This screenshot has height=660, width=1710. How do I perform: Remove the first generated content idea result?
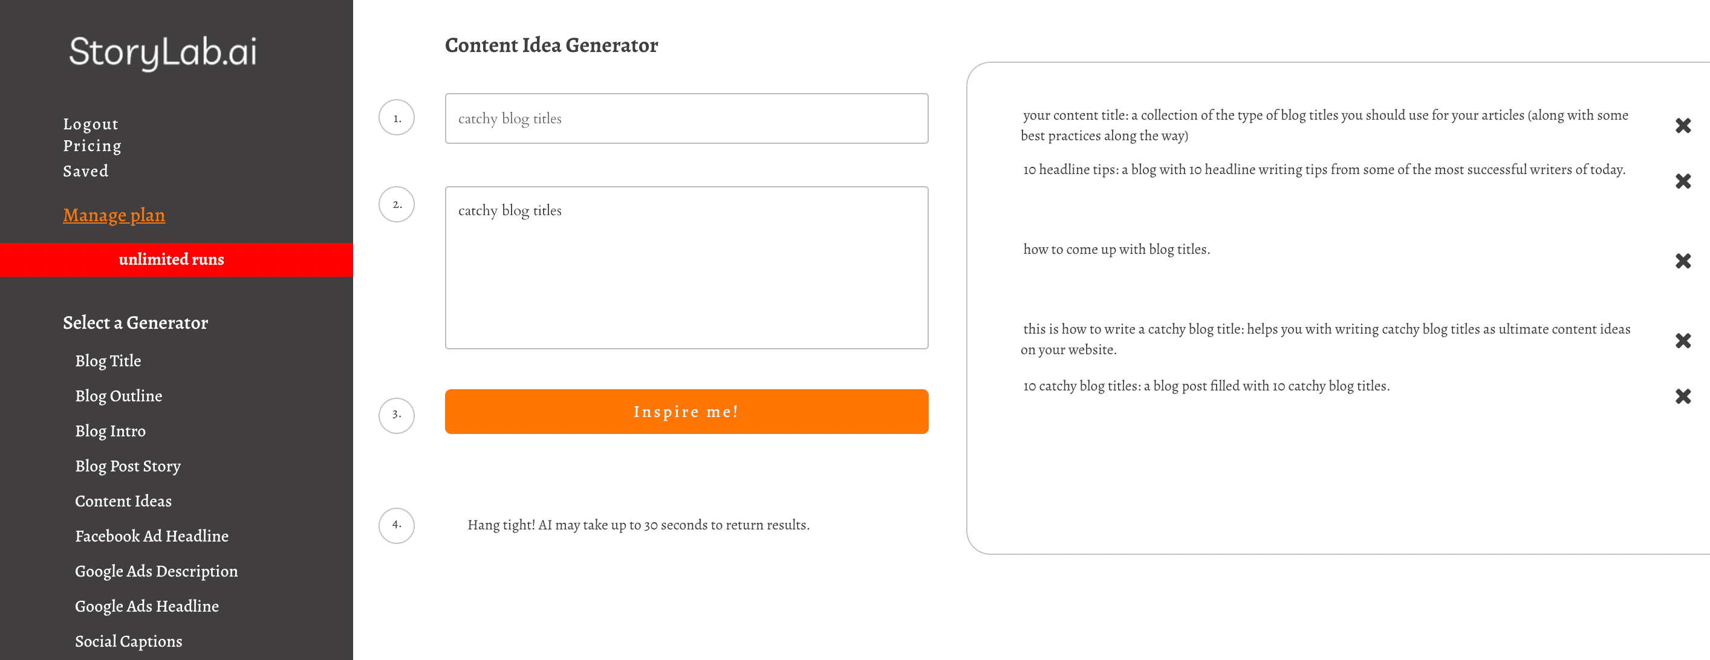1684,126
